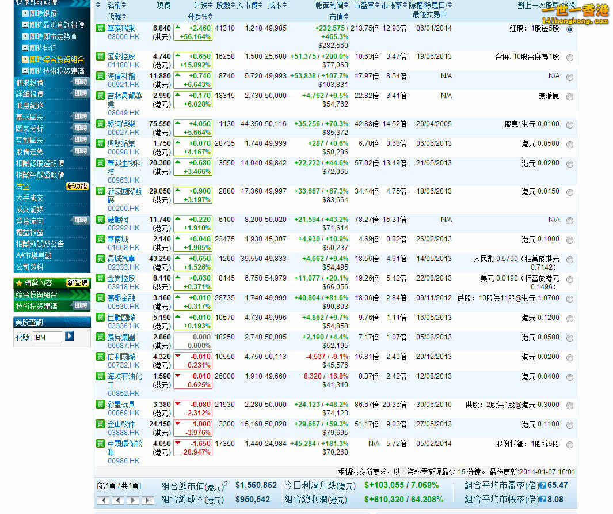Viewport: 613px width, 514px height.
Task: Open 技術投資建議 under 精選內容
Action: (36, 306)
